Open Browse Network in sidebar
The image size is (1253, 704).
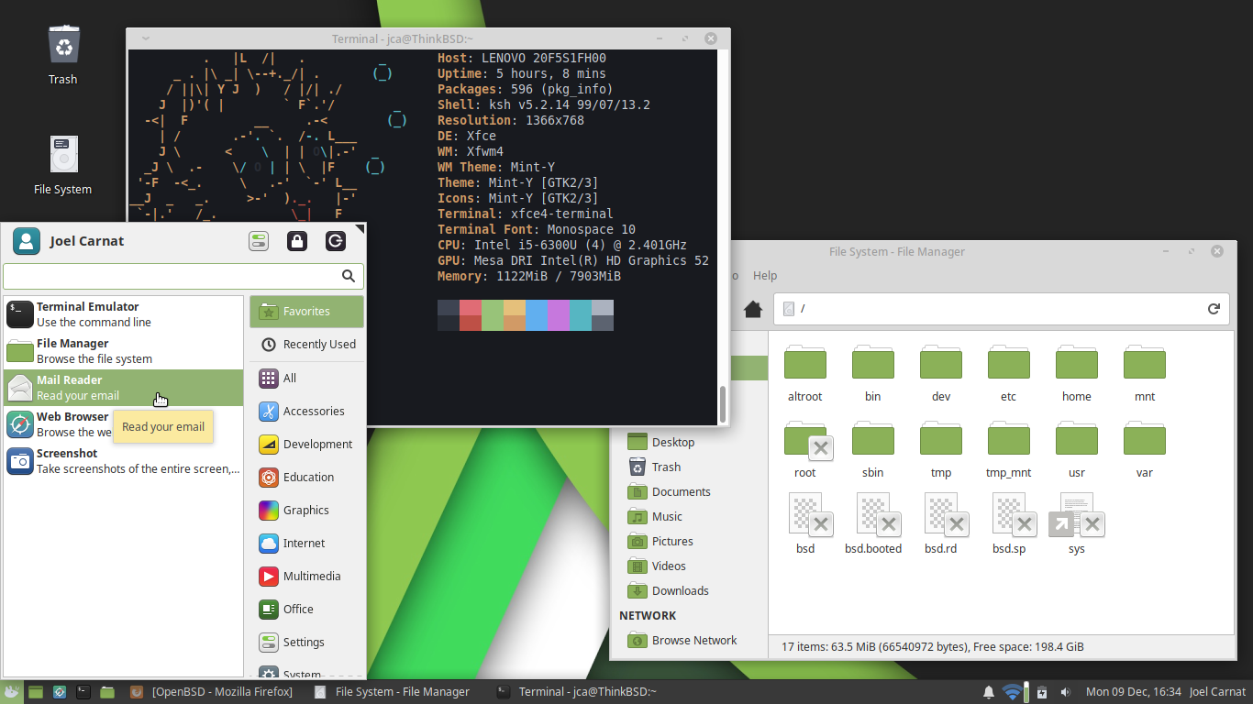tap(693, 641)
